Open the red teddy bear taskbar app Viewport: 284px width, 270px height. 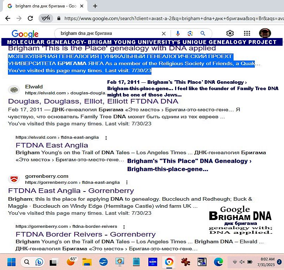(185, 262)
